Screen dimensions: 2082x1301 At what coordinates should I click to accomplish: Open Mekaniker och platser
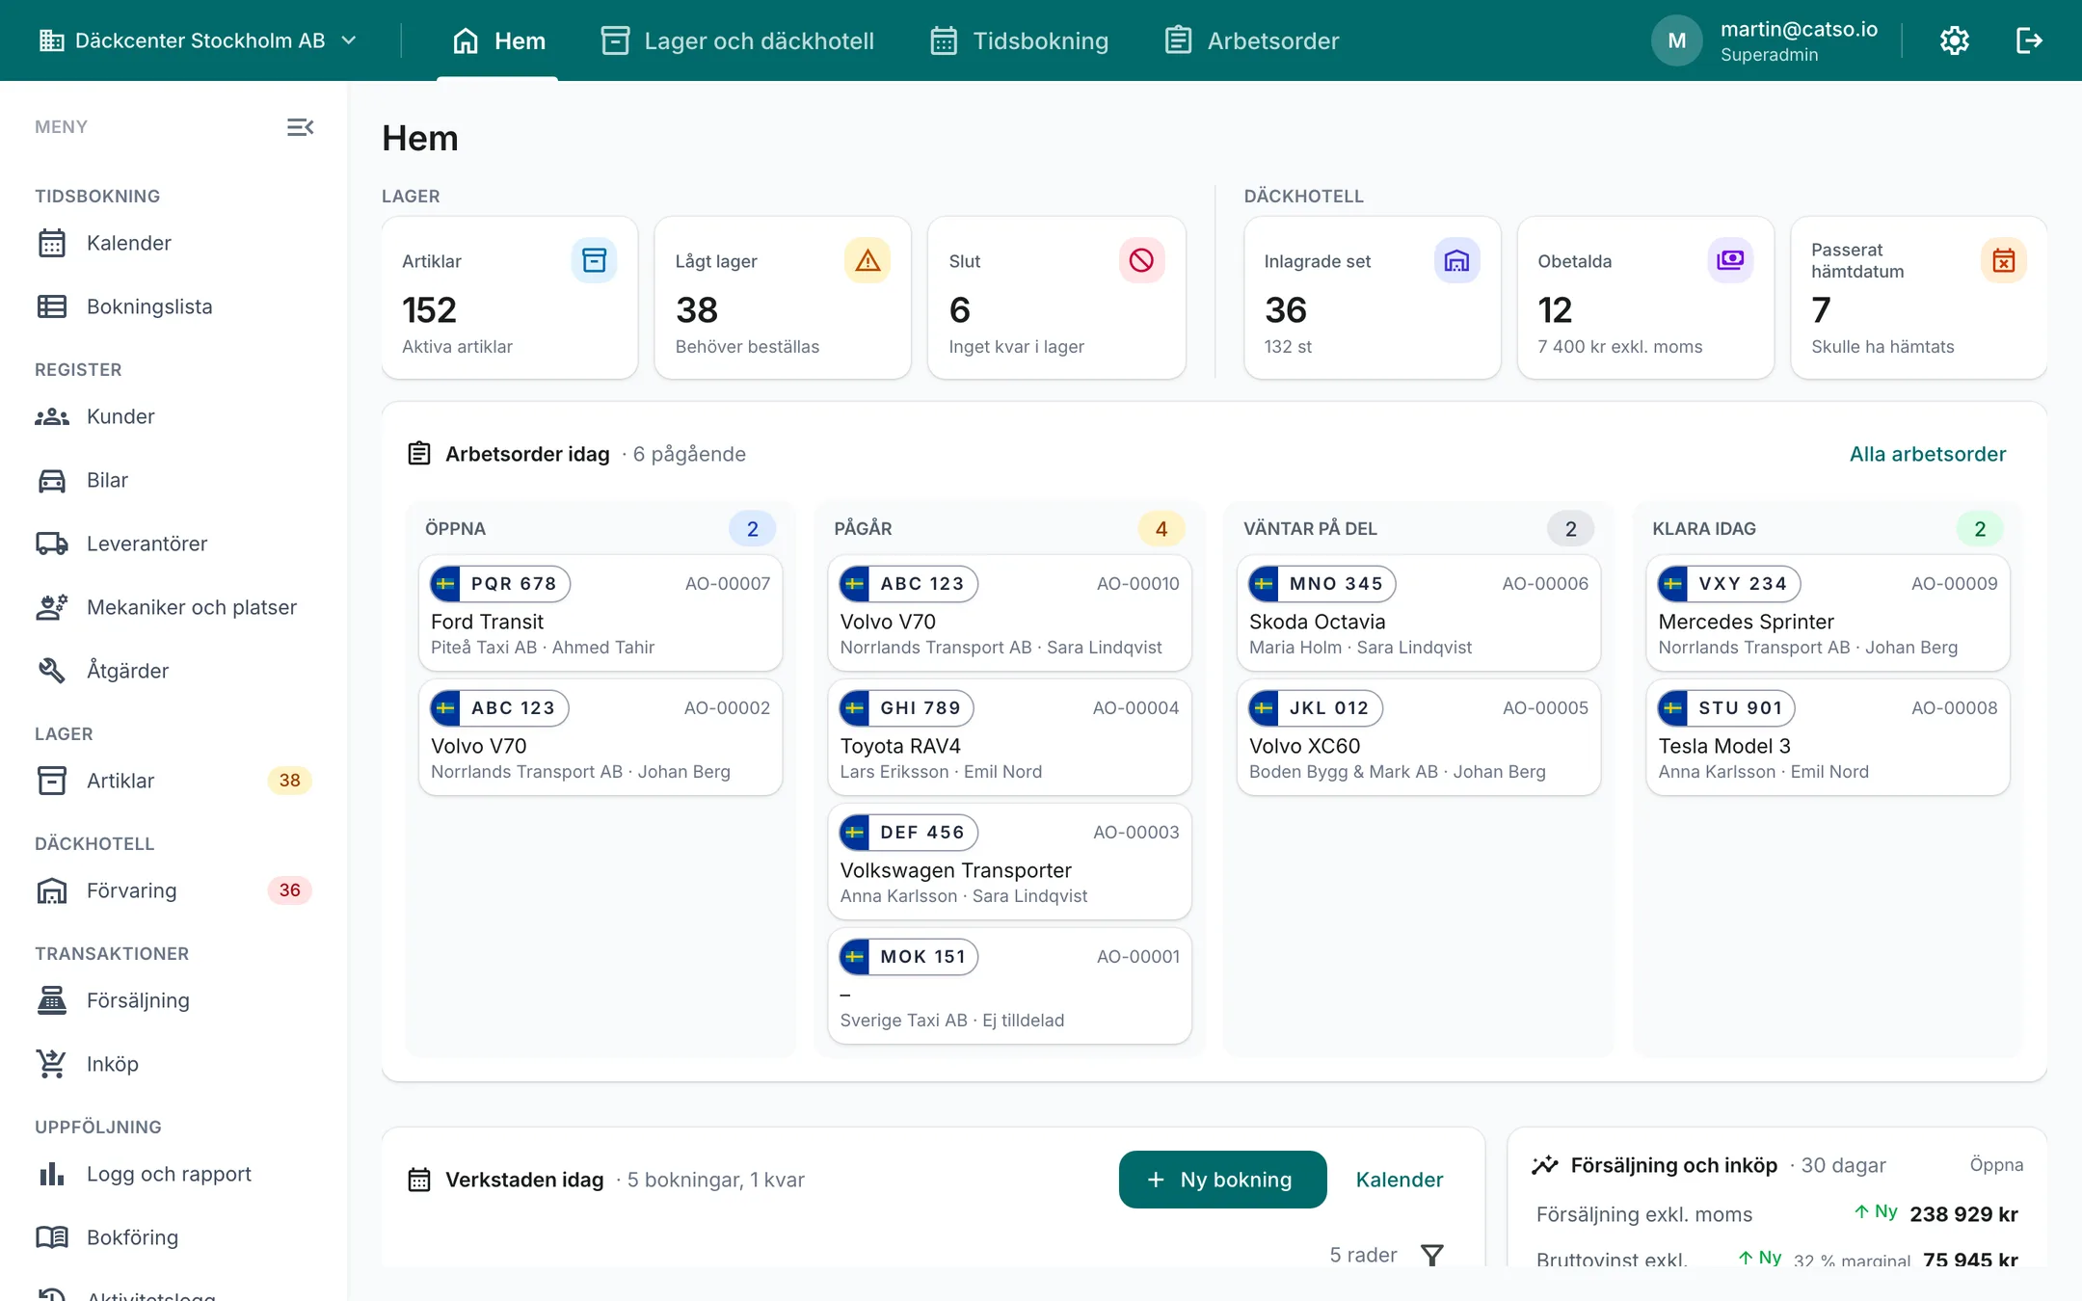(173, 607)
